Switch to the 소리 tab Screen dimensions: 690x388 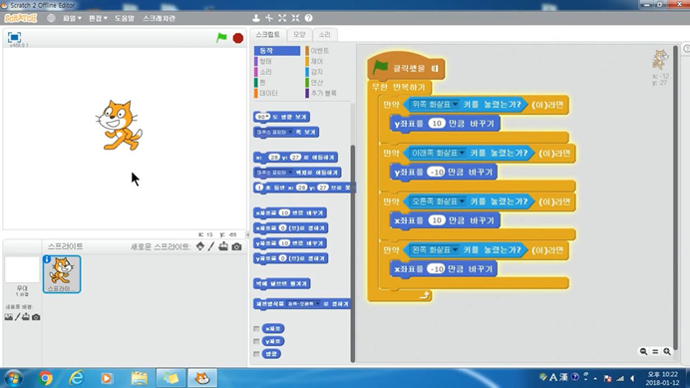coord(325,34)
